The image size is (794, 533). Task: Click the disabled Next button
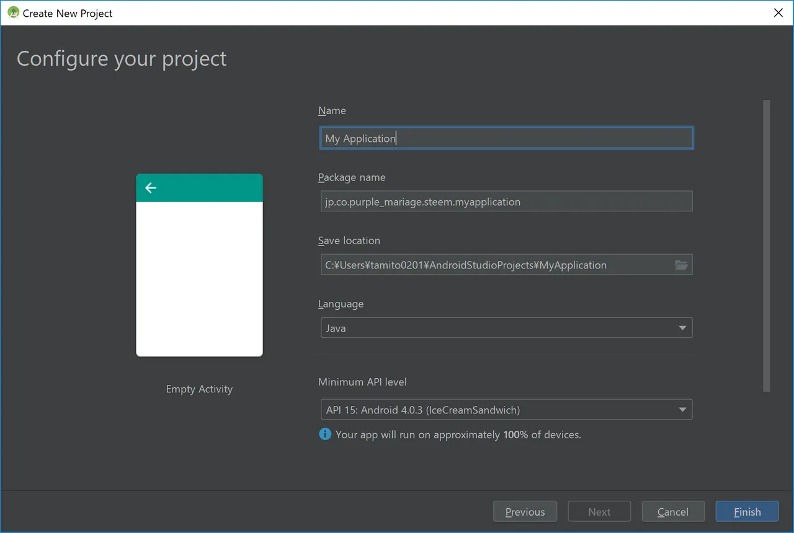[x=599, y=512]
